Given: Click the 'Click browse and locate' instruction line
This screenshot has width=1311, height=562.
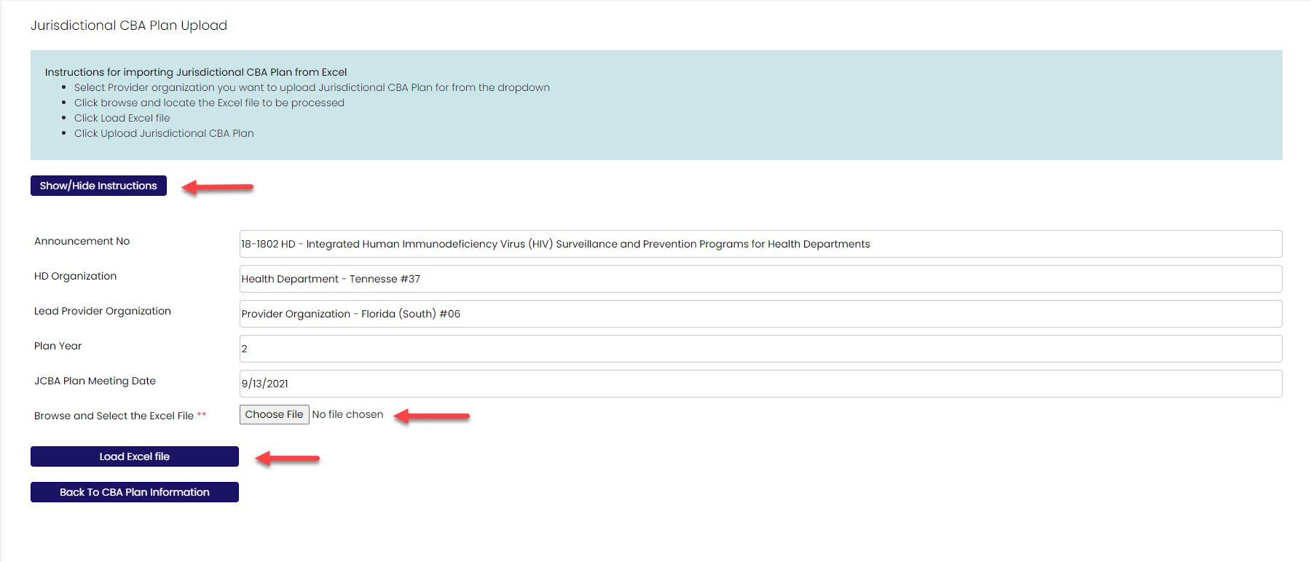Looking at the screenshot, I should click(209, 103).
